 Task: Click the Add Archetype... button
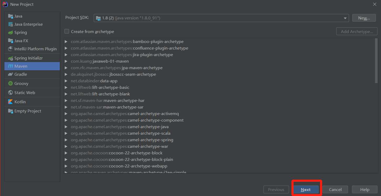357,31
